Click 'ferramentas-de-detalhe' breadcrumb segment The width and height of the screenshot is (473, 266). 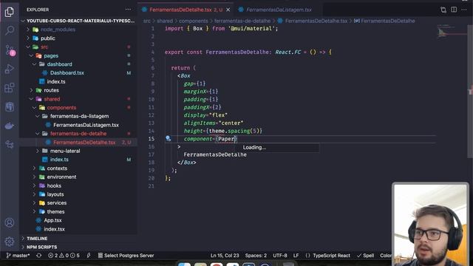242,21
